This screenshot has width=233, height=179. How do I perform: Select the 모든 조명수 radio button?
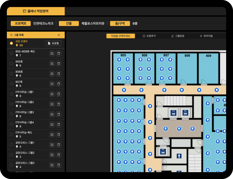pyautogui.click(x=11, y=43)
